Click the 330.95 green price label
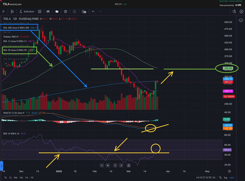The height and width of the screenshot is (181, 245). tap(228, 68)
